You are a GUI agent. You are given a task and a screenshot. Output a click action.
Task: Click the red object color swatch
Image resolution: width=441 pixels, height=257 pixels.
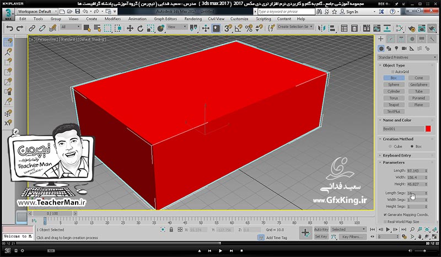(428, 128)
